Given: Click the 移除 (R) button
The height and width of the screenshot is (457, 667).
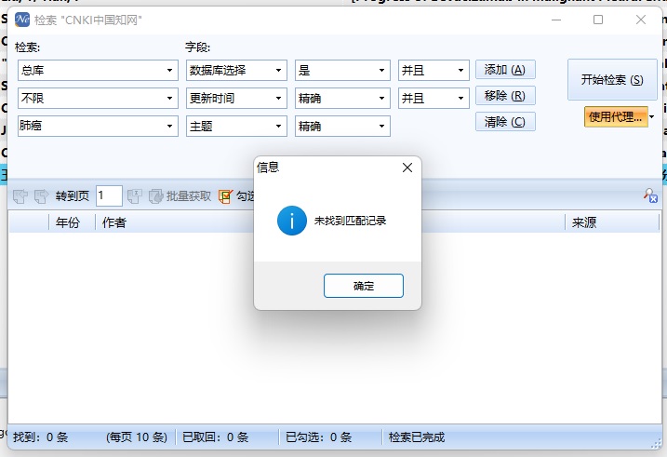Looking at the screenshot, I should coord(505,96).
